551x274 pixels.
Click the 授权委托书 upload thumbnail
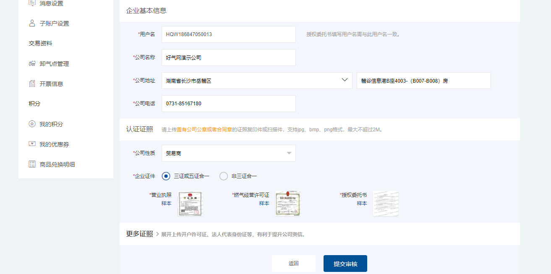click(386, 204)
